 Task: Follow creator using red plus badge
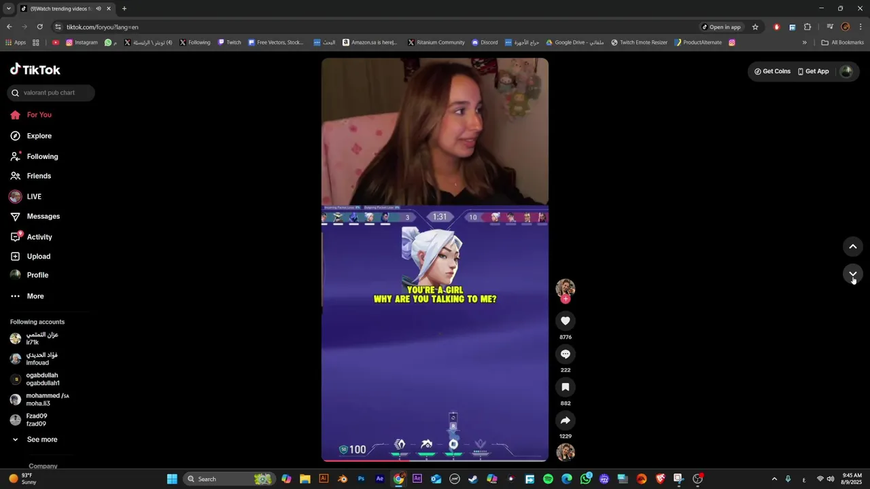[565, 299]
